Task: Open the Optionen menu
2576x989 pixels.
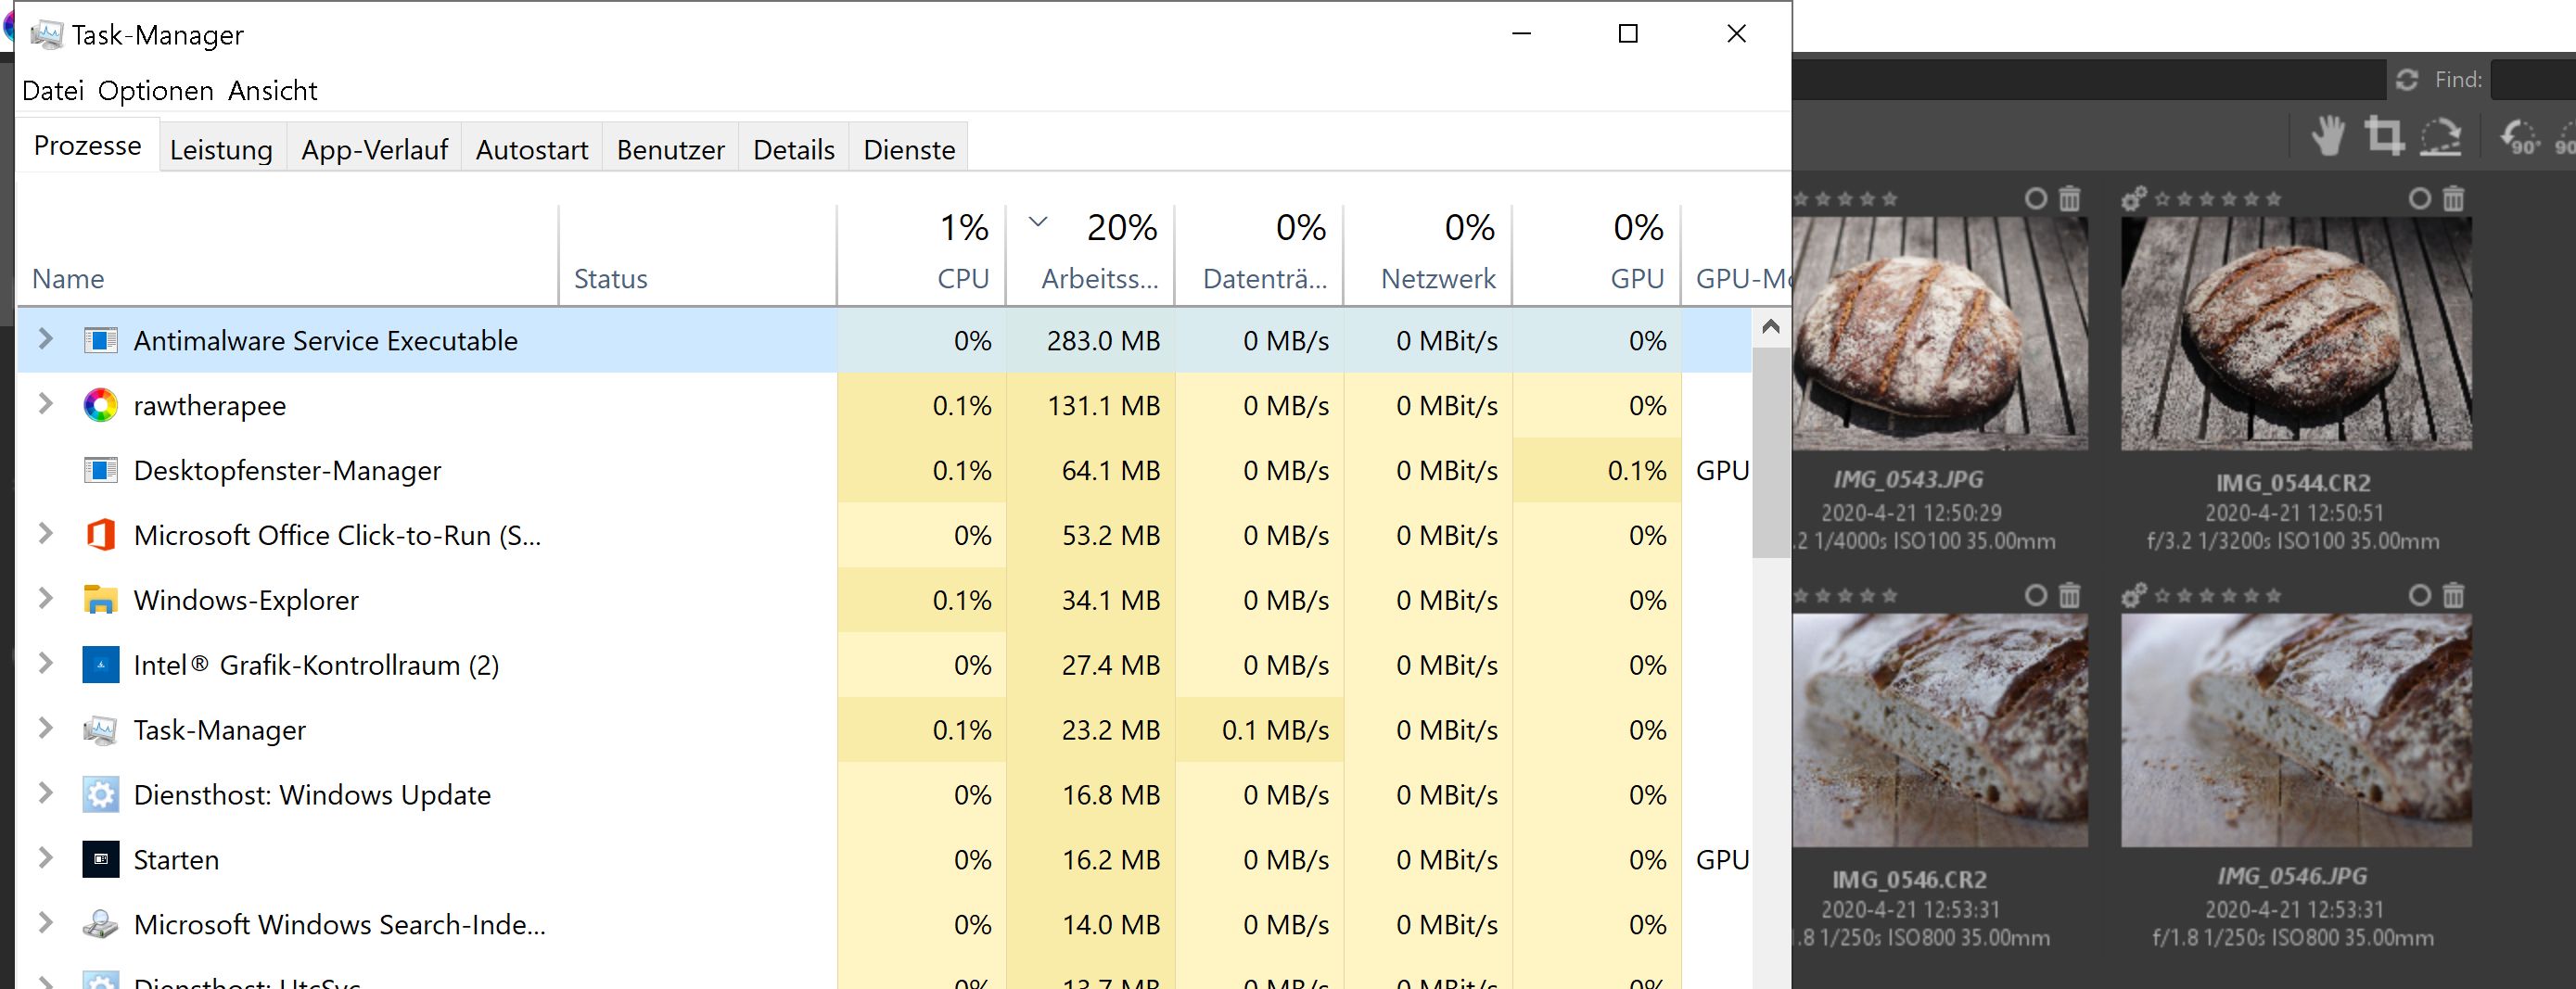Action: click(x=155, y=91)
